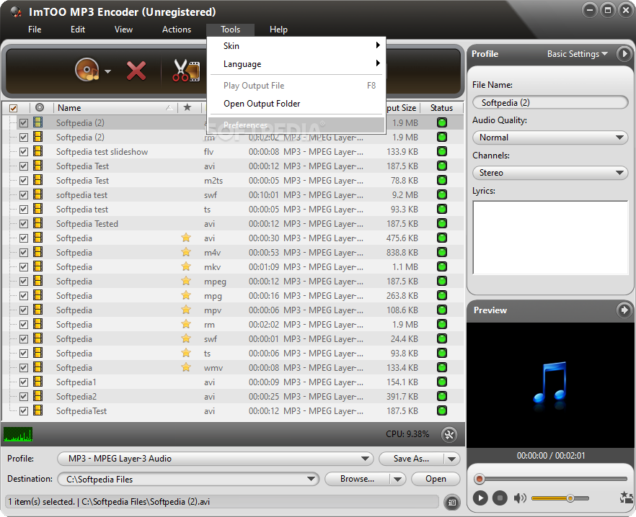Click the star in the Softpedia m4v row

(186, 253)
